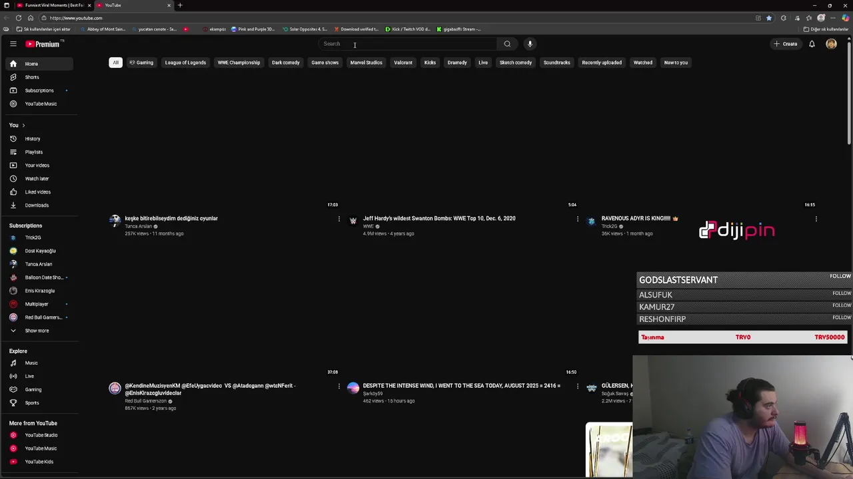Image resolution: width=853 pixels, height=479 pixels.
Task: Select the Sketch comedy chip
Action: point(516,63)
